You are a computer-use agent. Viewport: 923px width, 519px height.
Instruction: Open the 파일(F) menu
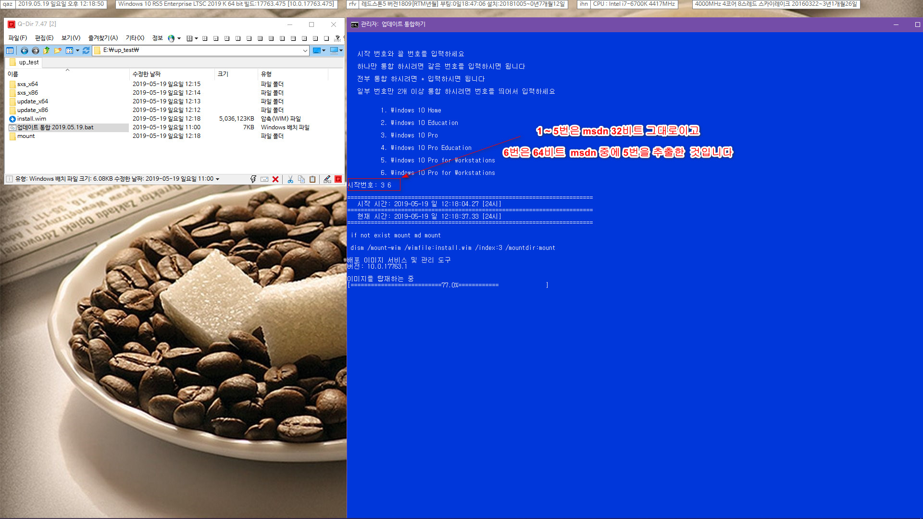pyautogui.click(x=18, y=38)
